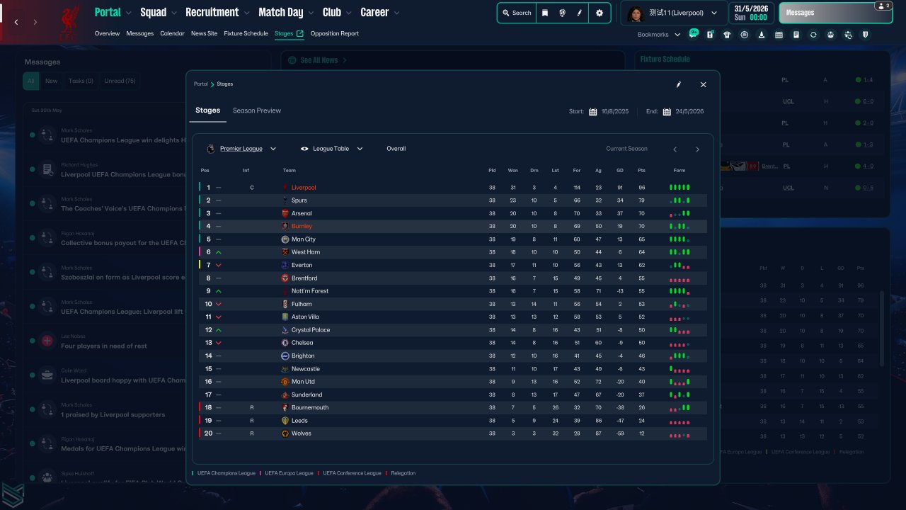The image size is (906, 510).
Task: Go to previous season with left arrow
Action: click(675, 149)
